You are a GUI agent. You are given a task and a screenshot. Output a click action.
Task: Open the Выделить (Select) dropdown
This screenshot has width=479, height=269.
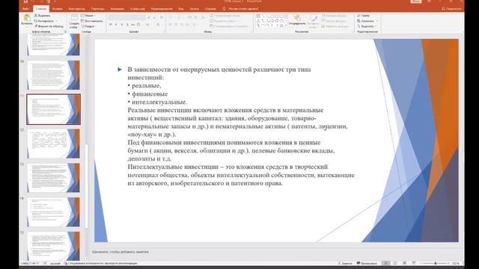[x=367, y=26]
